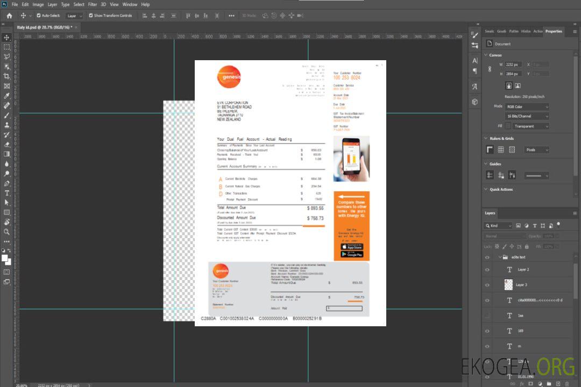Open the Kind filter dropdown in Layers
The width and height of the screenshot is (581, 387).
(x=499, y=226)
